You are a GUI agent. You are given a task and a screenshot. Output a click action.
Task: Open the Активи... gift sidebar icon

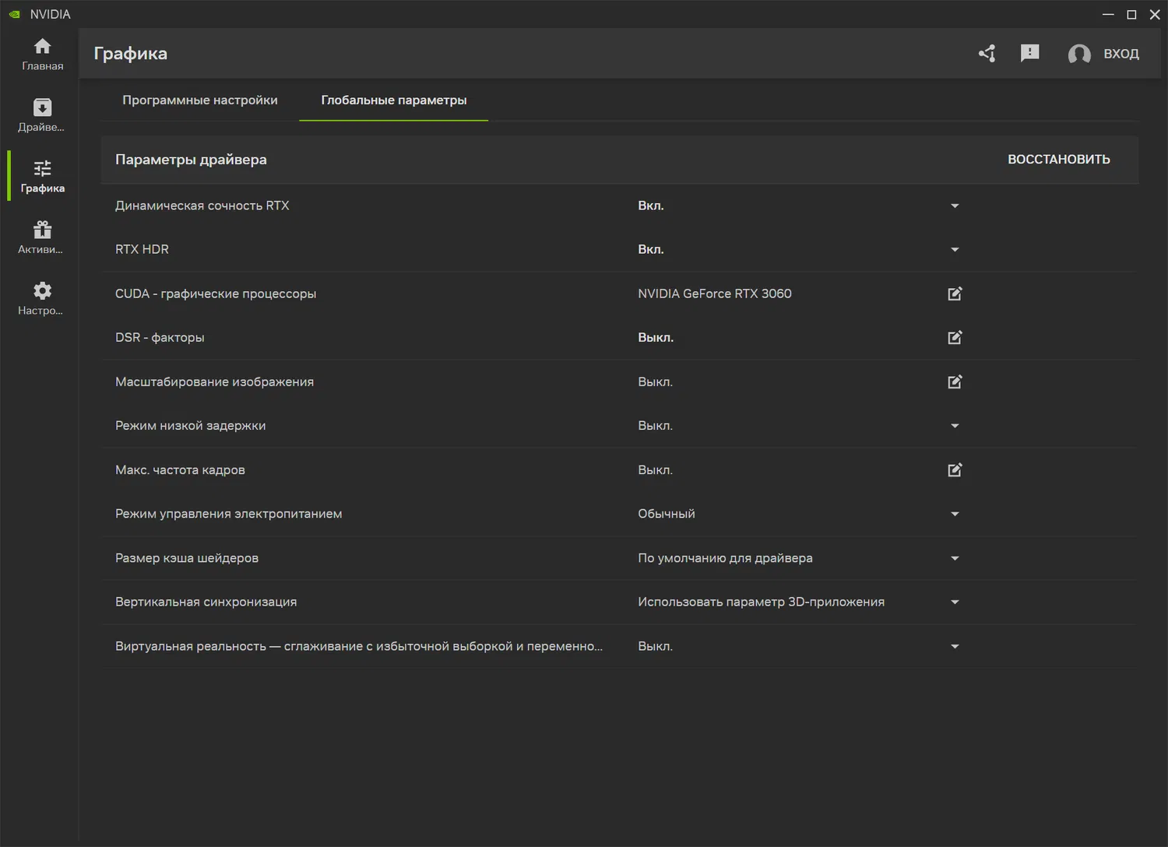(42, 237)
